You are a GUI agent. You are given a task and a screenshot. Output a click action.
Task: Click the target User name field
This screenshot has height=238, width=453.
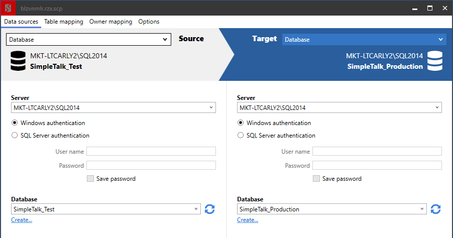pyautogui.click(x=377, y=151)
